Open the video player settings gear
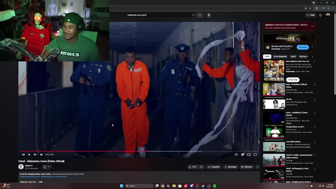The height and width of the screenshot is (189, 336). click(243, 155)
